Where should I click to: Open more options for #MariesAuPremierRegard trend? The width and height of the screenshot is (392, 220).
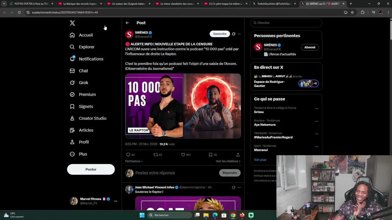coord(317,134)
